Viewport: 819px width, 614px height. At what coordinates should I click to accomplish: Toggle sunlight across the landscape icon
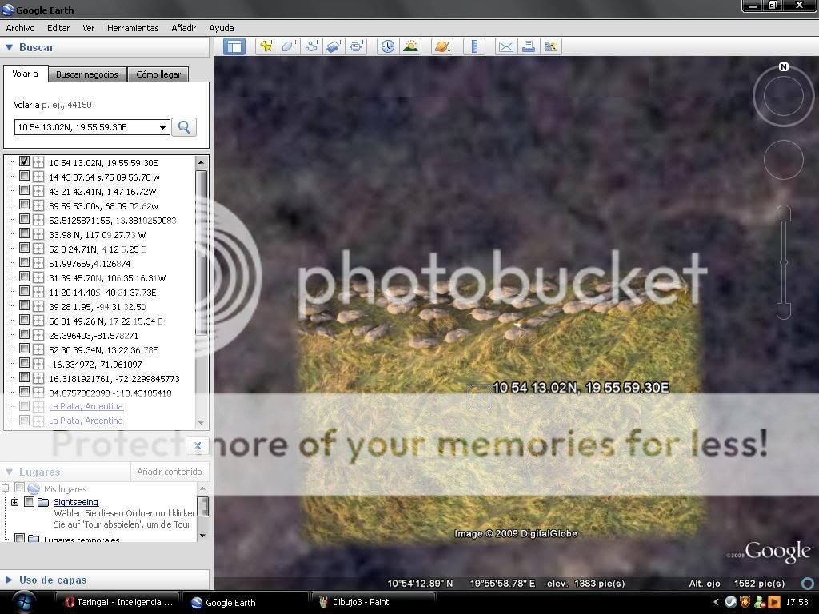[410, 46]
